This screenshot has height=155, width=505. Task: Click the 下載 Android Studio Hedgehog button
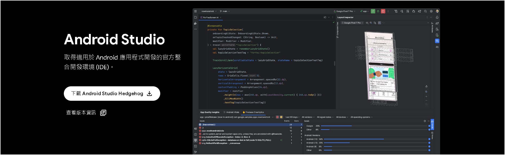click(x=112, y=94)
